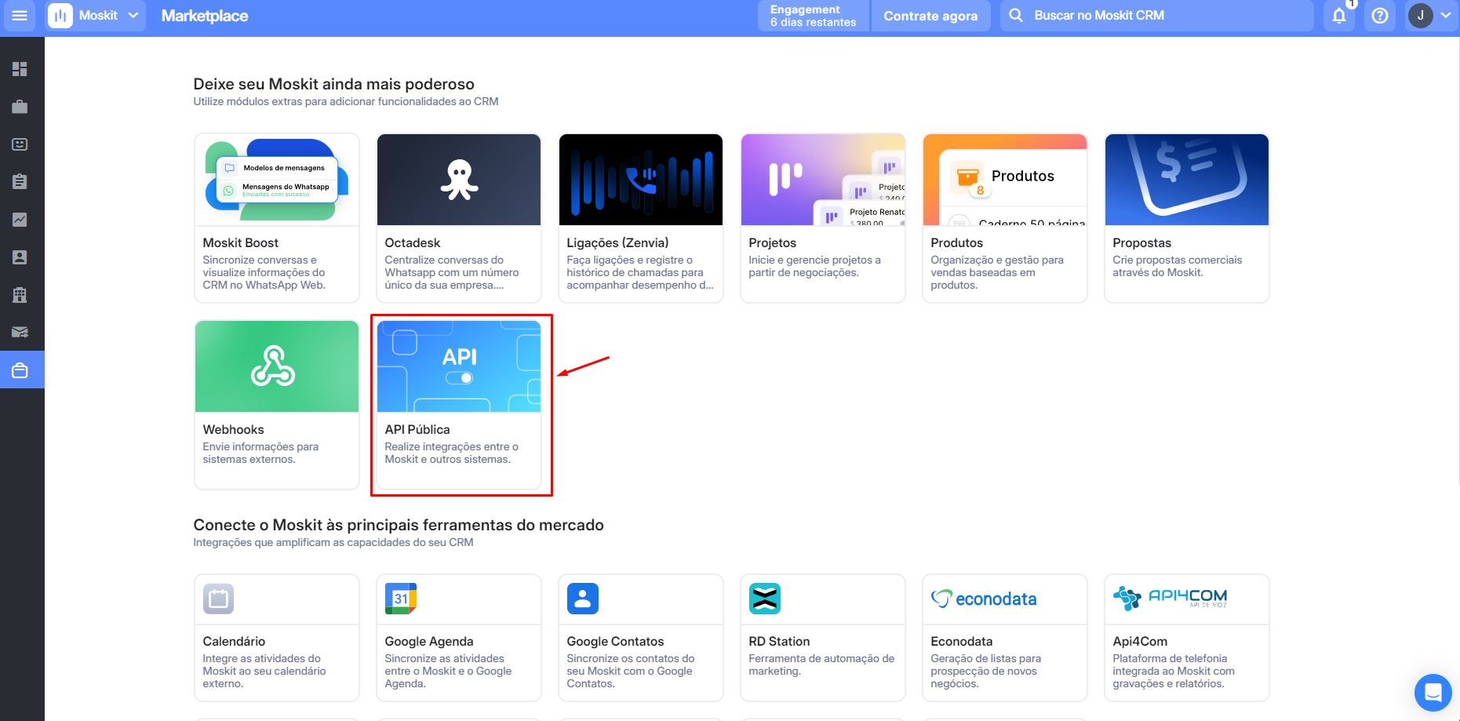Click the user avatar J

click(x=1420, y=16)
